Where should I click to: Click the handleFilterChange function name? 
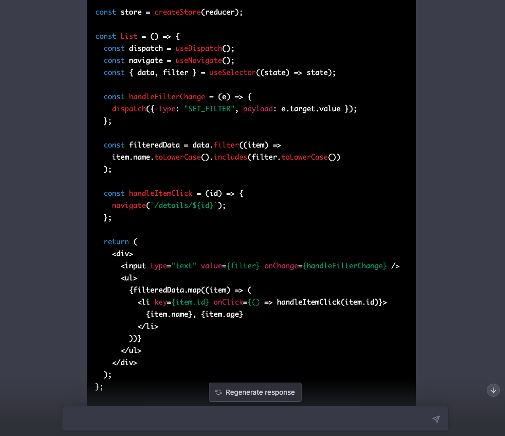pos(167,96)
